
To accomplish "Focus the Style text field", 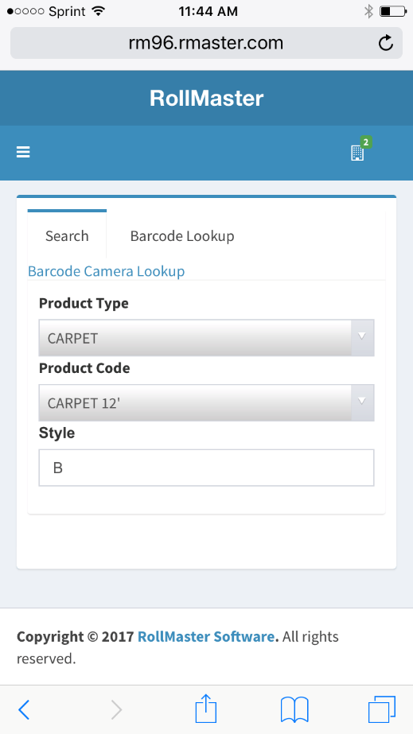I will coord(207,468).
